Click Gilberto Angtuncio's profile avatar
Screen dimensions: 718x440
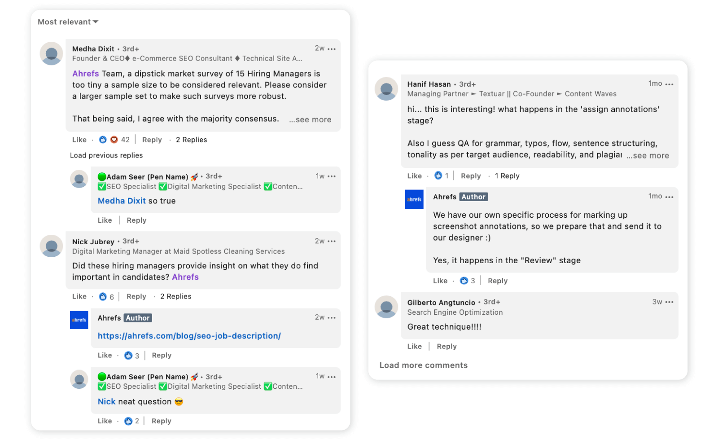pyautogui.click(x=386, y=307)
